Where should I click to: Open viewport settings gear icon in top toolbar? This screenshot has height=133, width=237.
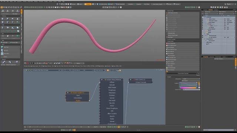pos(121,7)
